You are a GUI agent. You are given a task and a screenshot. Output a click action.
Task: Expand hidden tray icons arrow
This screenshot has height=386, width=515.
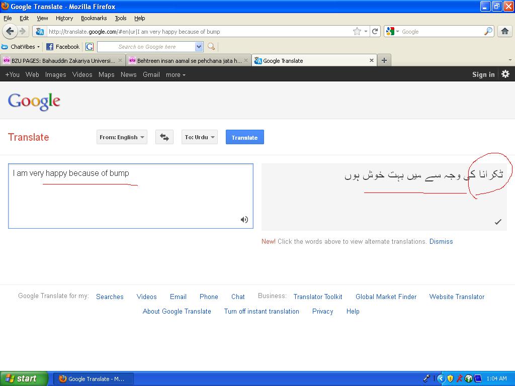[x=441, y=378]
